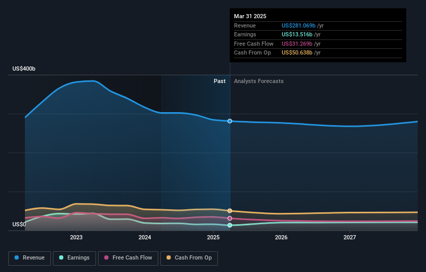Toggle the Free Cash Flow legend series
The width and height of the screenshot is (426, 272).
click(128, 258)
